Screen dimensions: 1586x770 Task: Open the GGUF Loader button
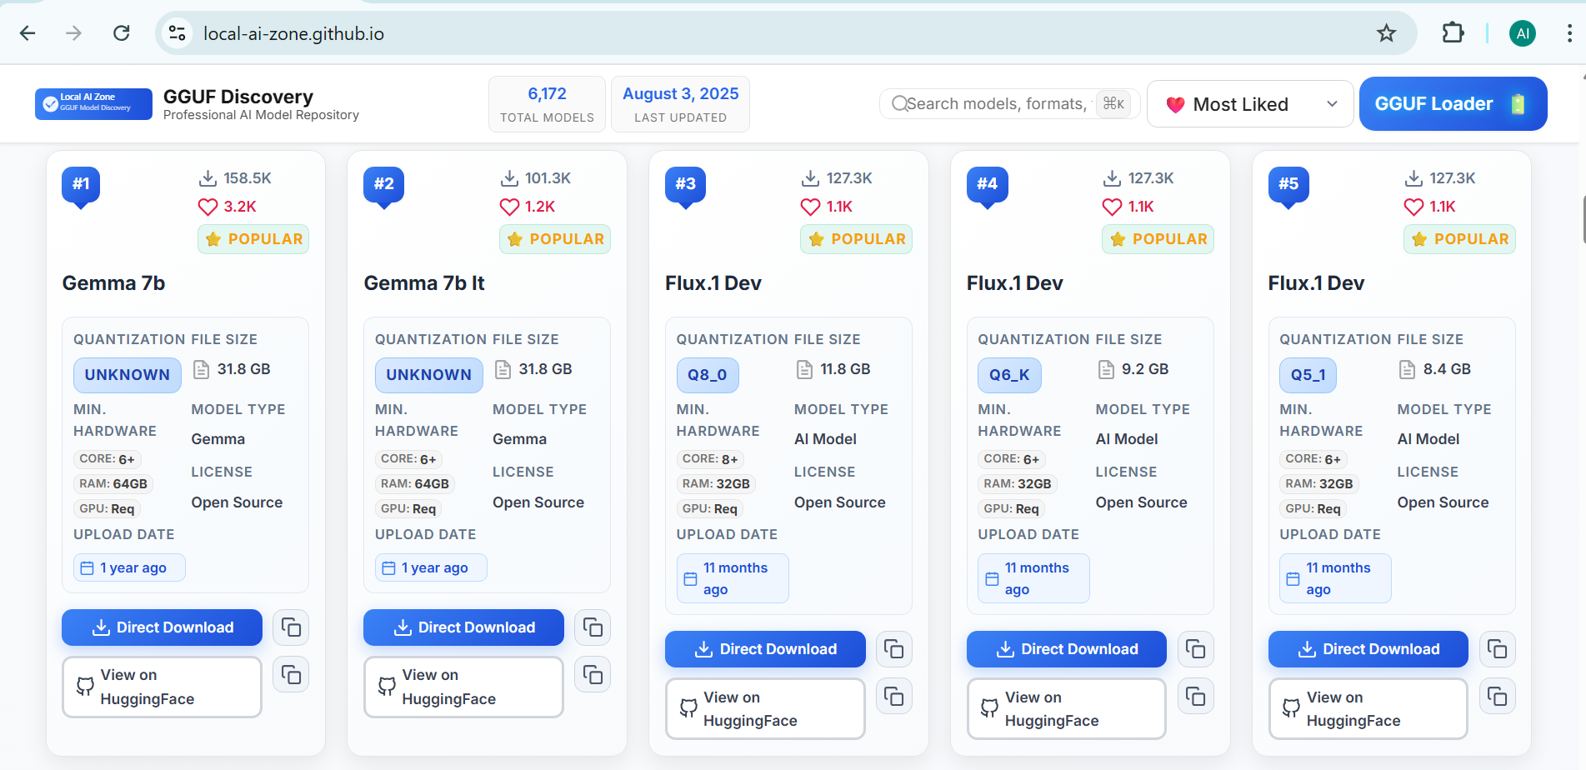coord(1453,104)
